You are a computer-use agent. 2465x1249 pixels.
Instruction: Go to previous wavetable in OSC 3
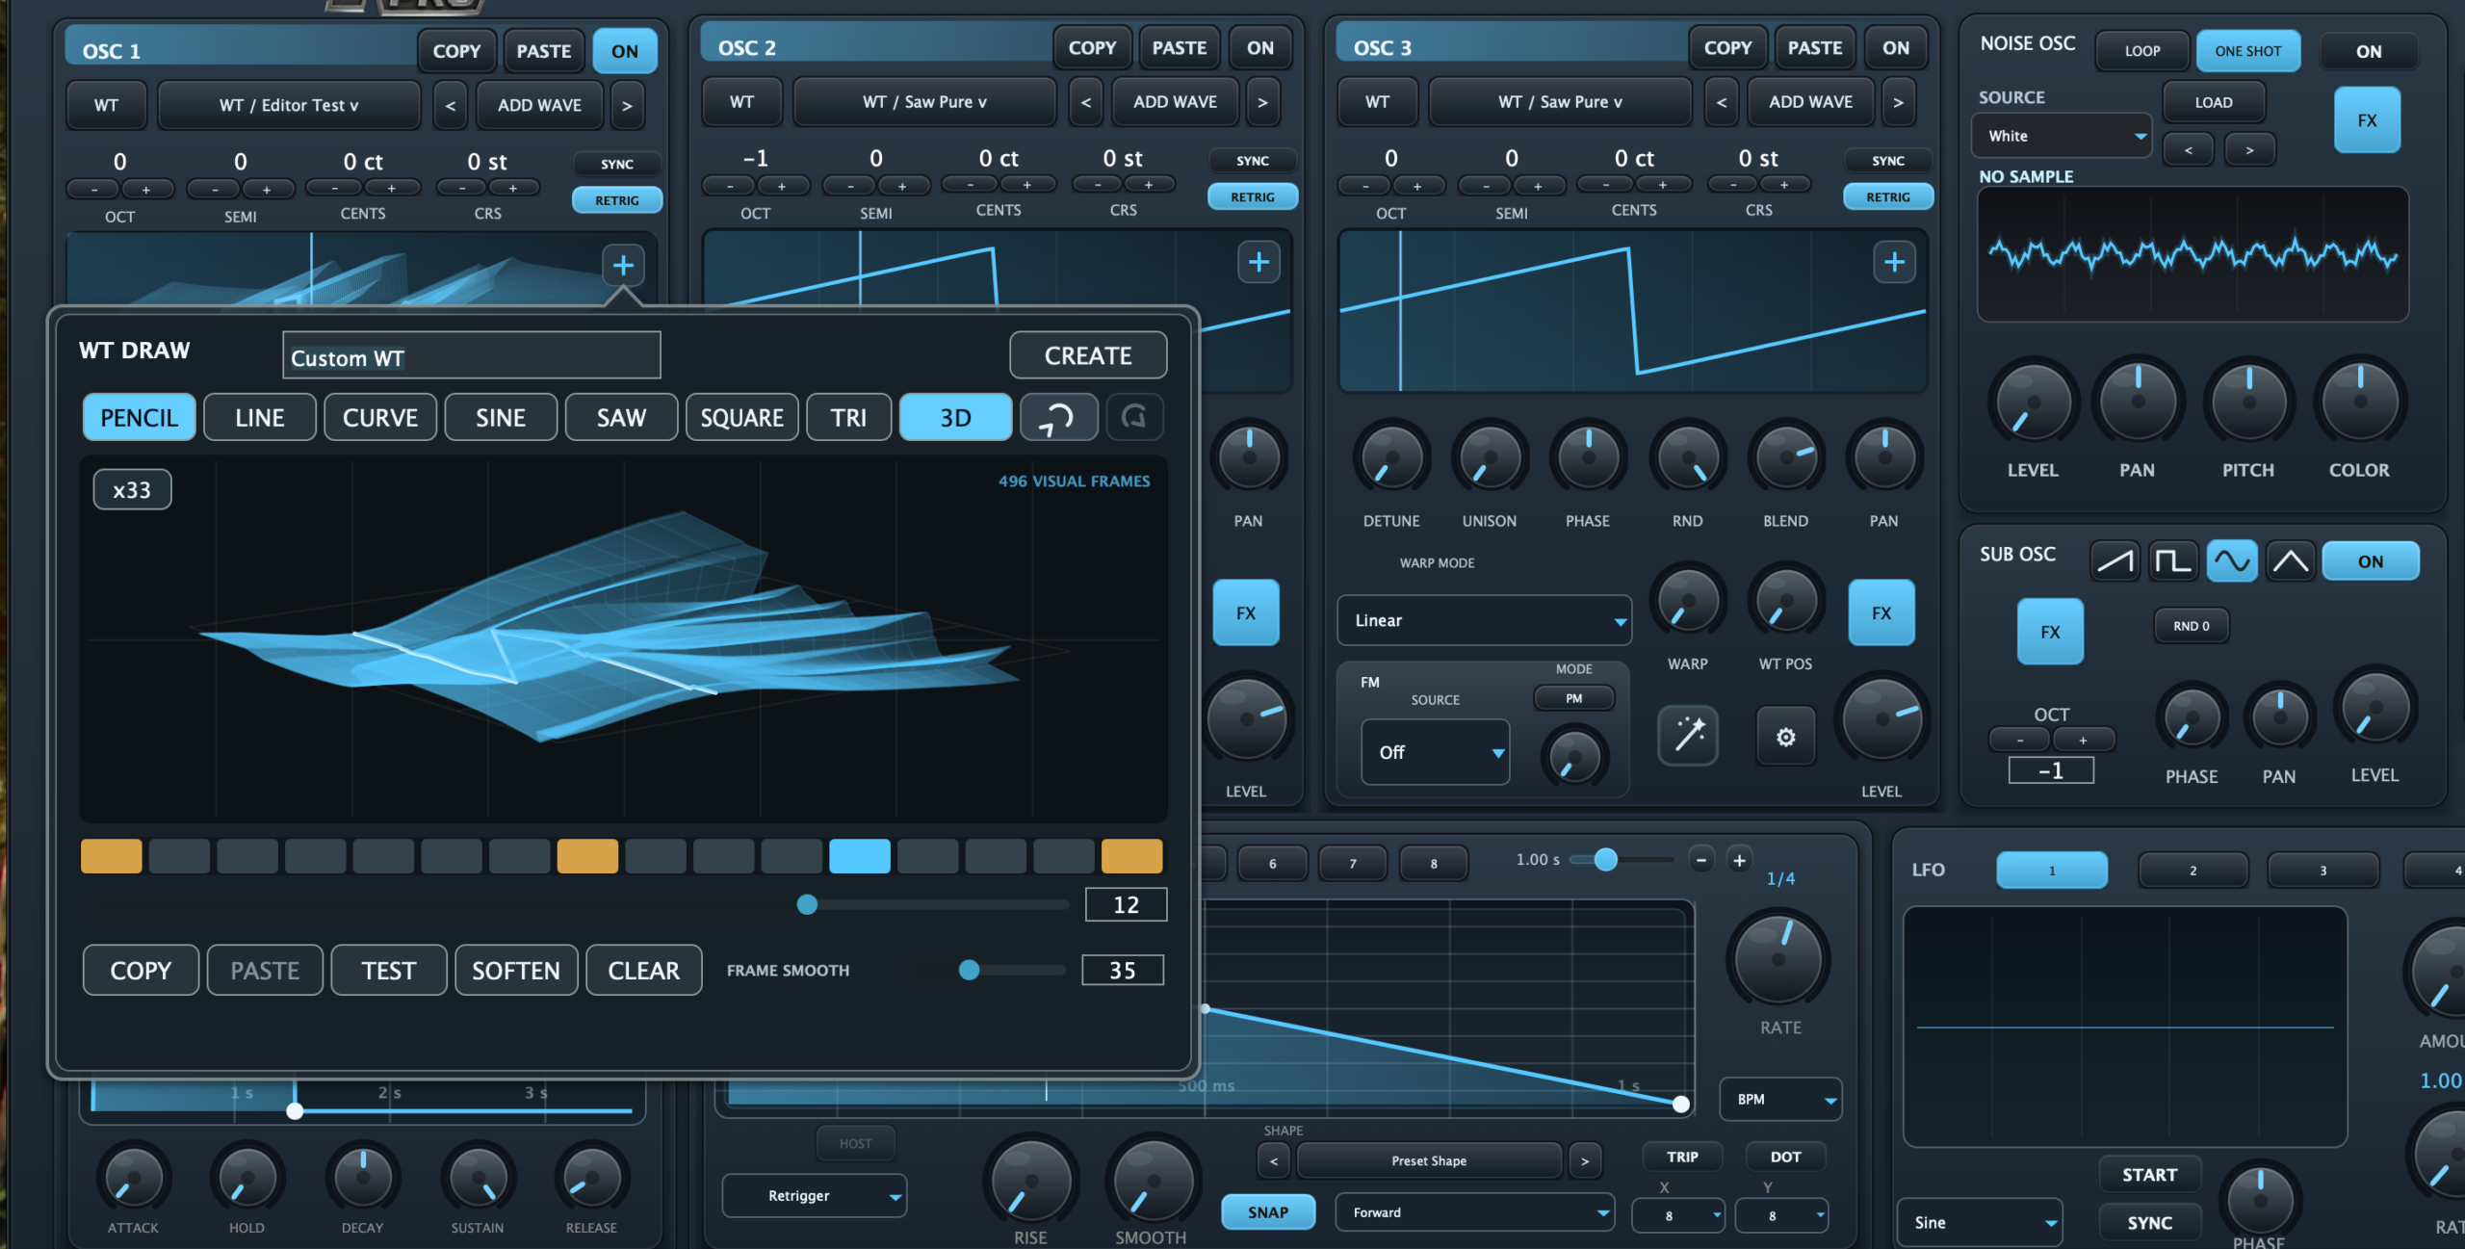1722,102
